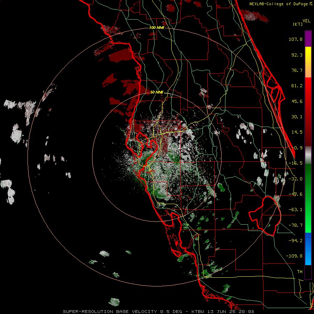The width and height of the screenshot is (314, 314).
Task: Select the -32.0 scale value
Action: 296,179
